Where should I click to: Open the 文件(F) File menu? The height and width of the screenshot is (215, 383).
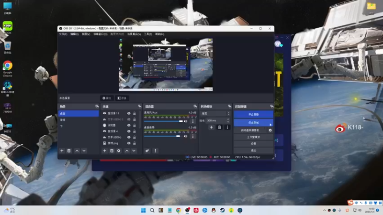[x=63, y=34]
